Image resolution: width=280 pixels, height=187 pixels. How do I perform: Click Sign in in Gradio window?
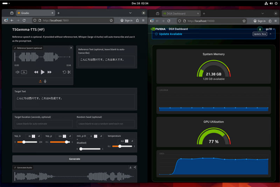[x=126, y=21]
